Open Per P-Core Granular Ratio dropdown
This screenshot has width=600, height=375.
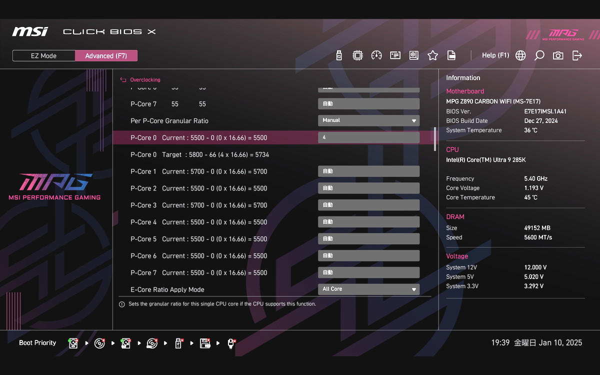369,120
